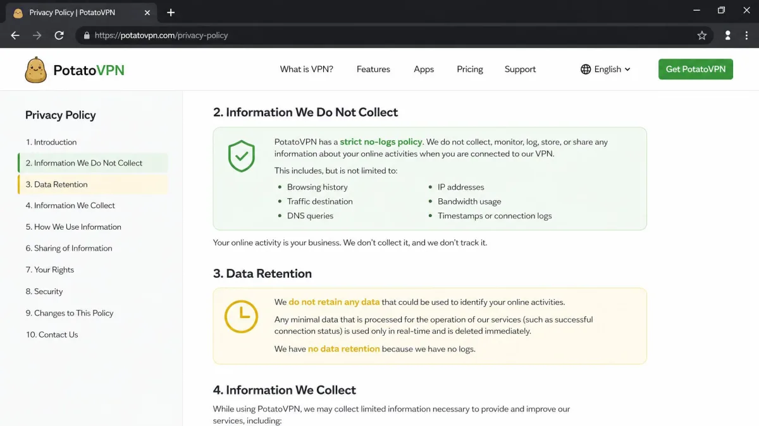Open the Support menu item

[520, 69]
